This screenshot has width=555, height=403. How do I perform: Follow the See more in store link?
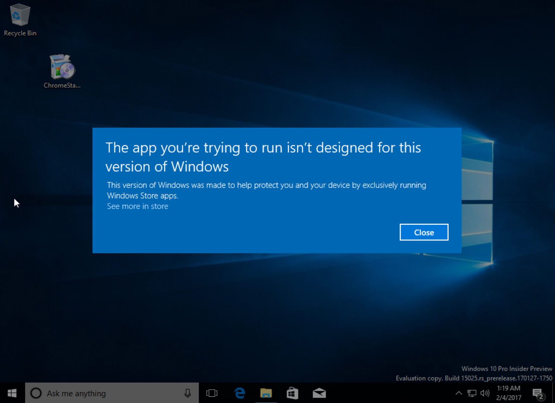138,206
